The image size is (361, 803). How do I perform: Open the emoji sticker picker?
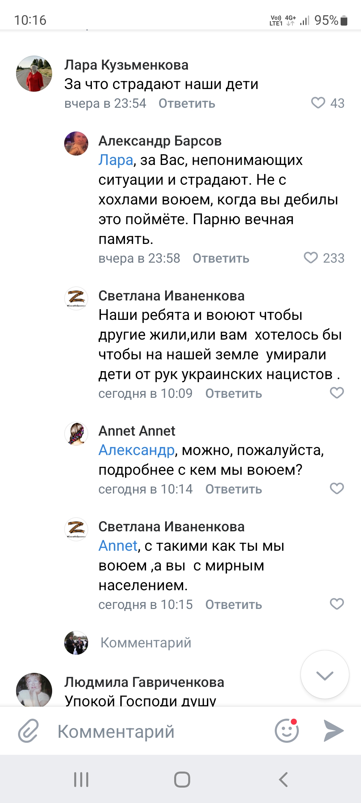pos(286,731)
